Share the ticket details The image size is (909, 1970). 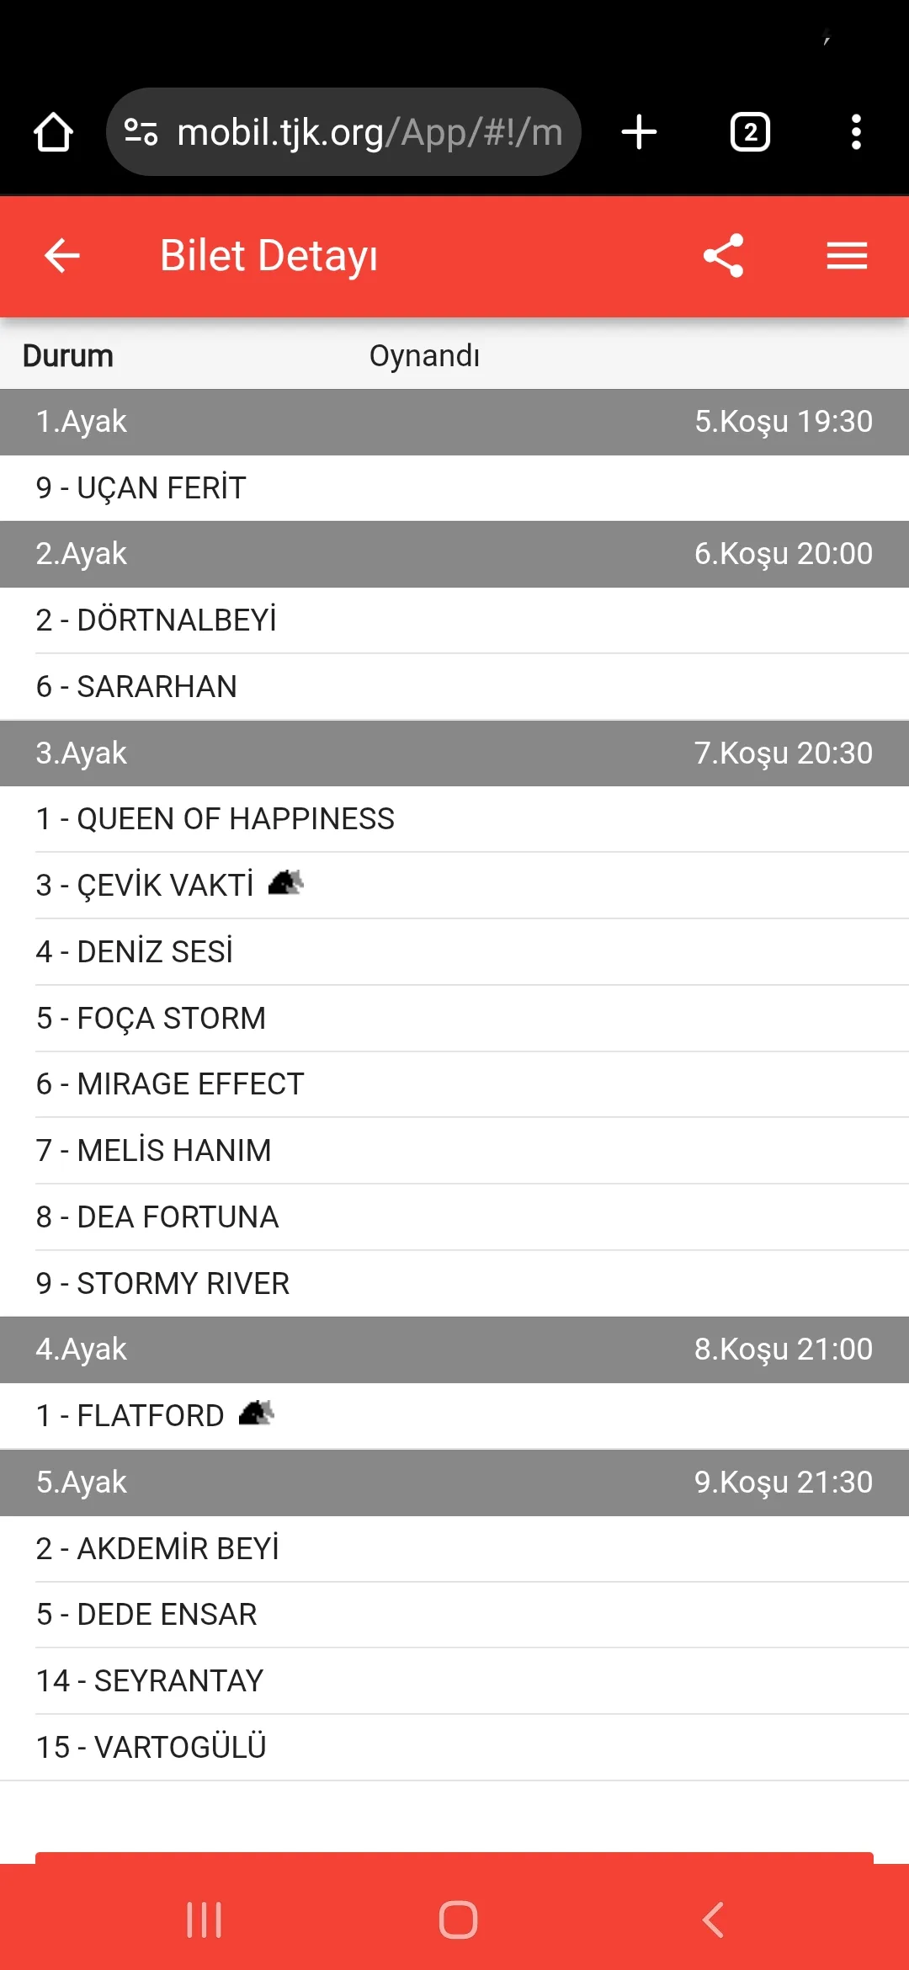tap(724, 256)
